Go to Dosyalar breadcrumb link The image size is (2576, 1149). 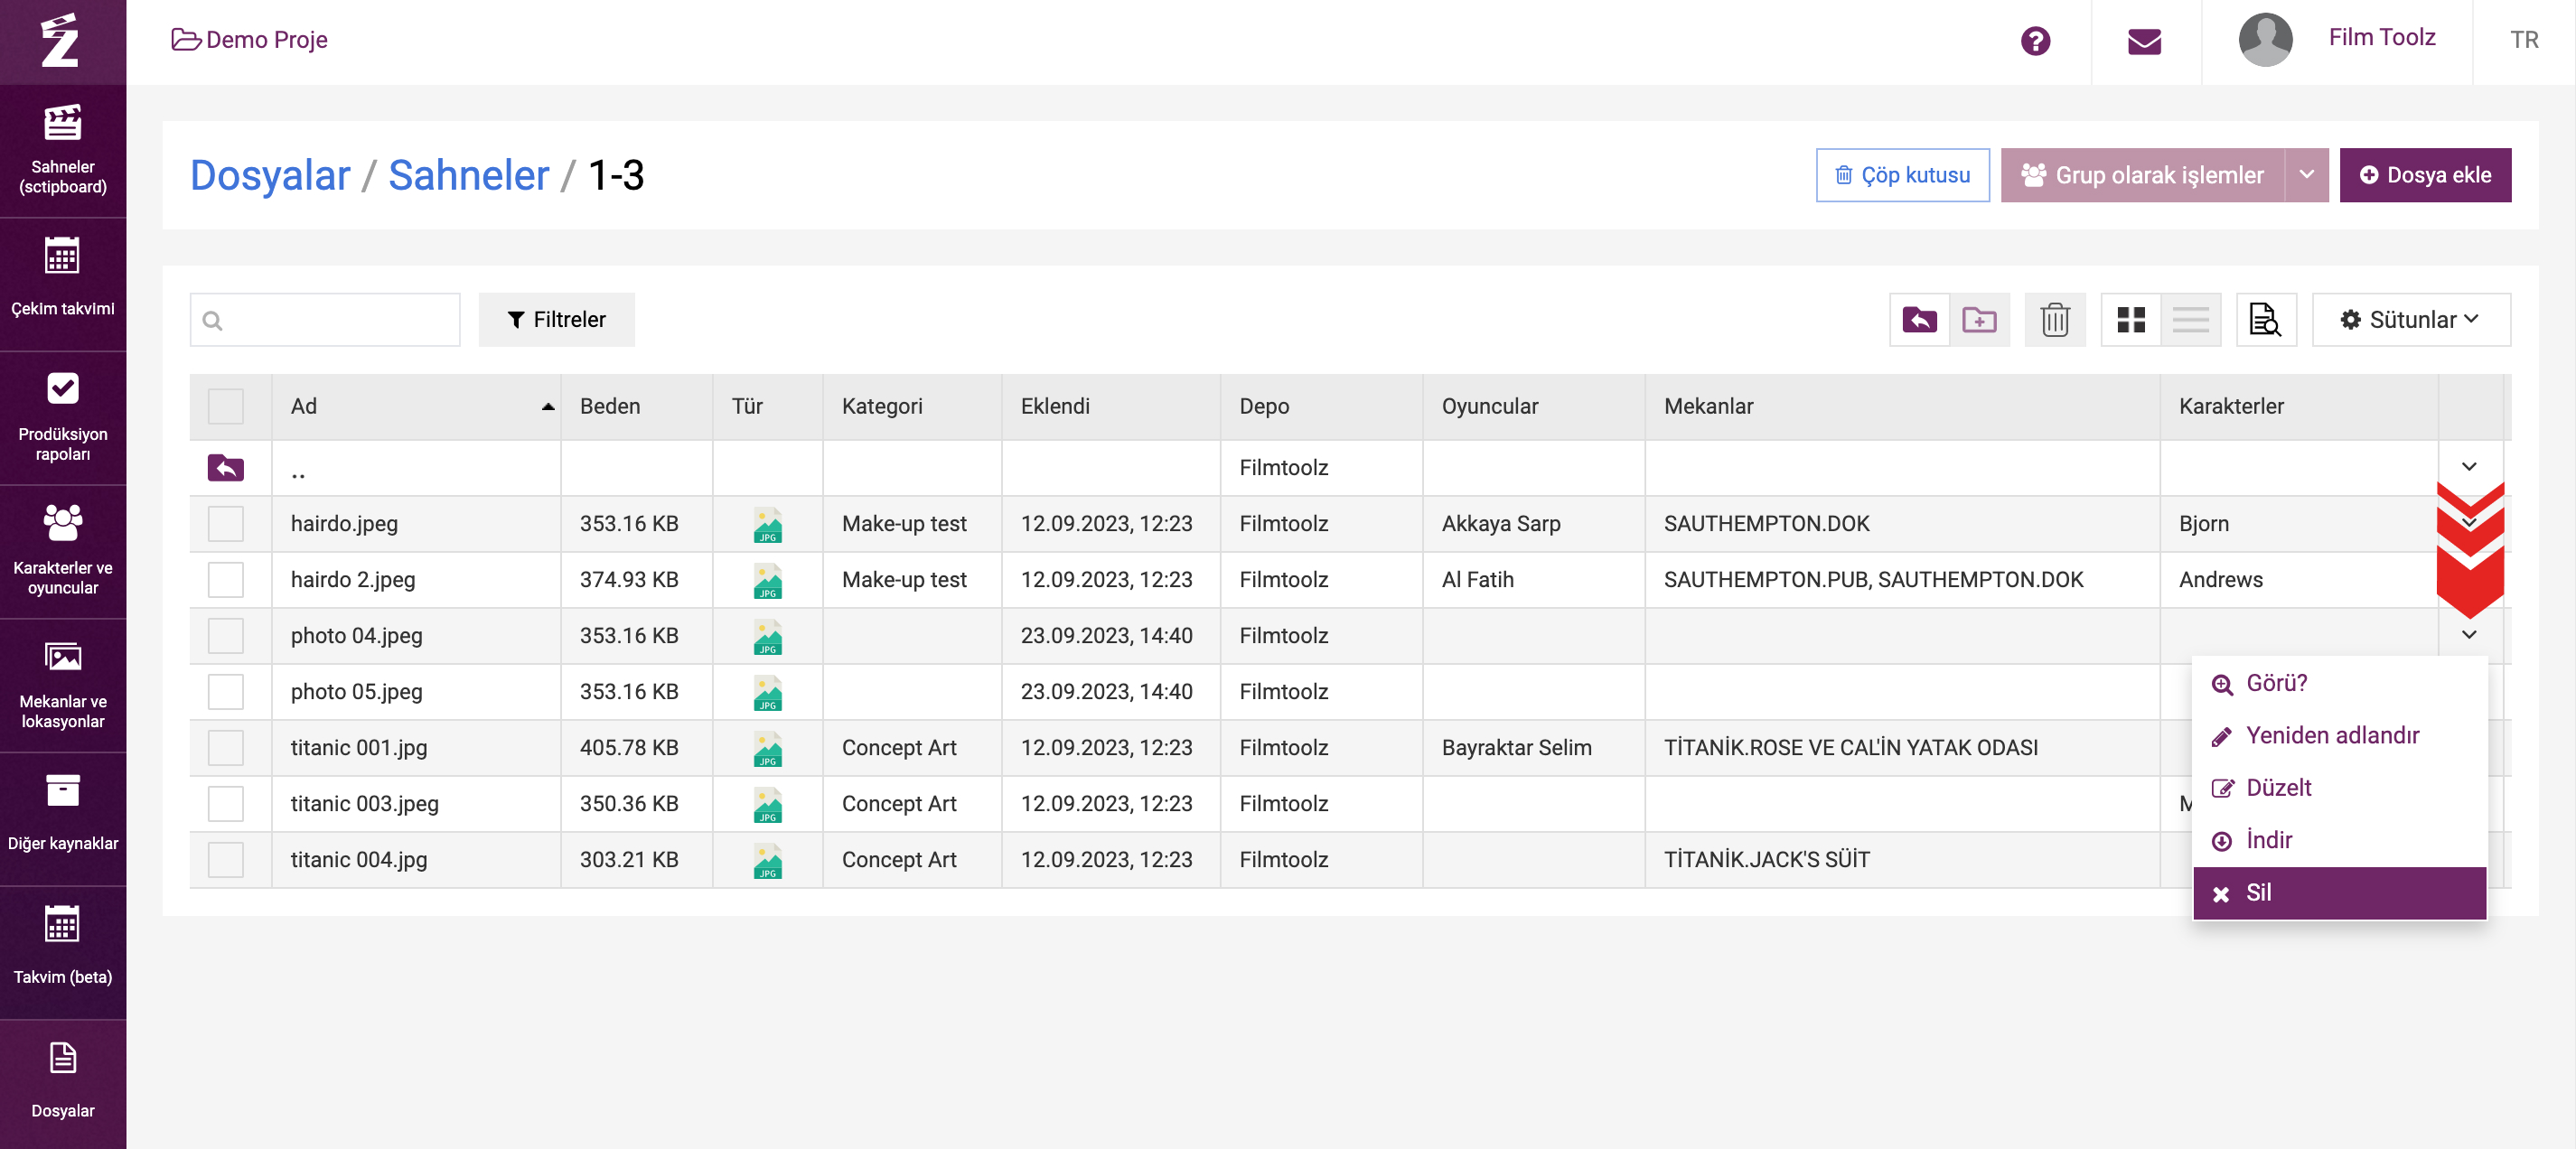pos(270,175)
